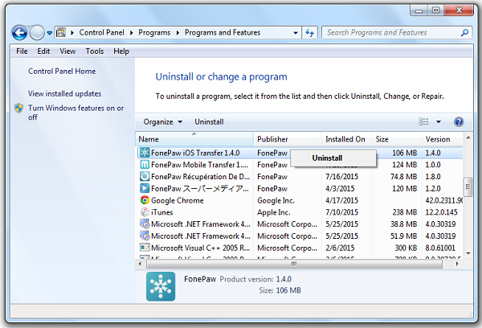Screen dimensions: 482x328
Task: Open the File menu
Action: pyautogui.click(x=22, y=51)
